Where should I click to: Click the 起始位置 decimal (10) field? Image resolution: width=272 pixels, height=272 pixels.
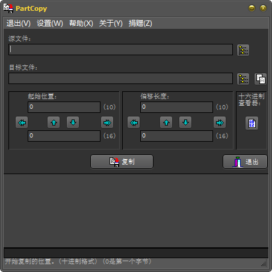[x=64, y=107]
